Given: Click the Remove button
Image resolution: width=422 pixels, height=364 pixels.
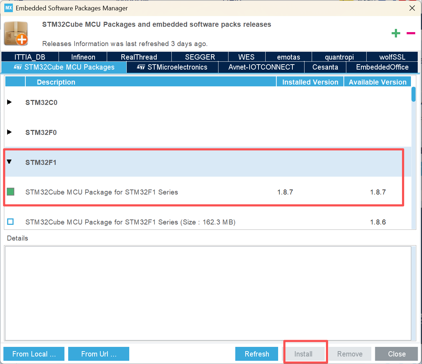Looking at the screenshot, I should click(350, 354).
